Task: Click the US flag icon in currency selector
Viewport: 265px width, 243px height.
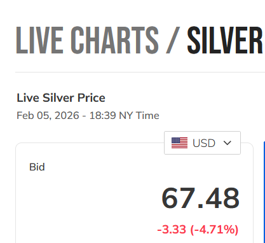Action: (179, 142)
